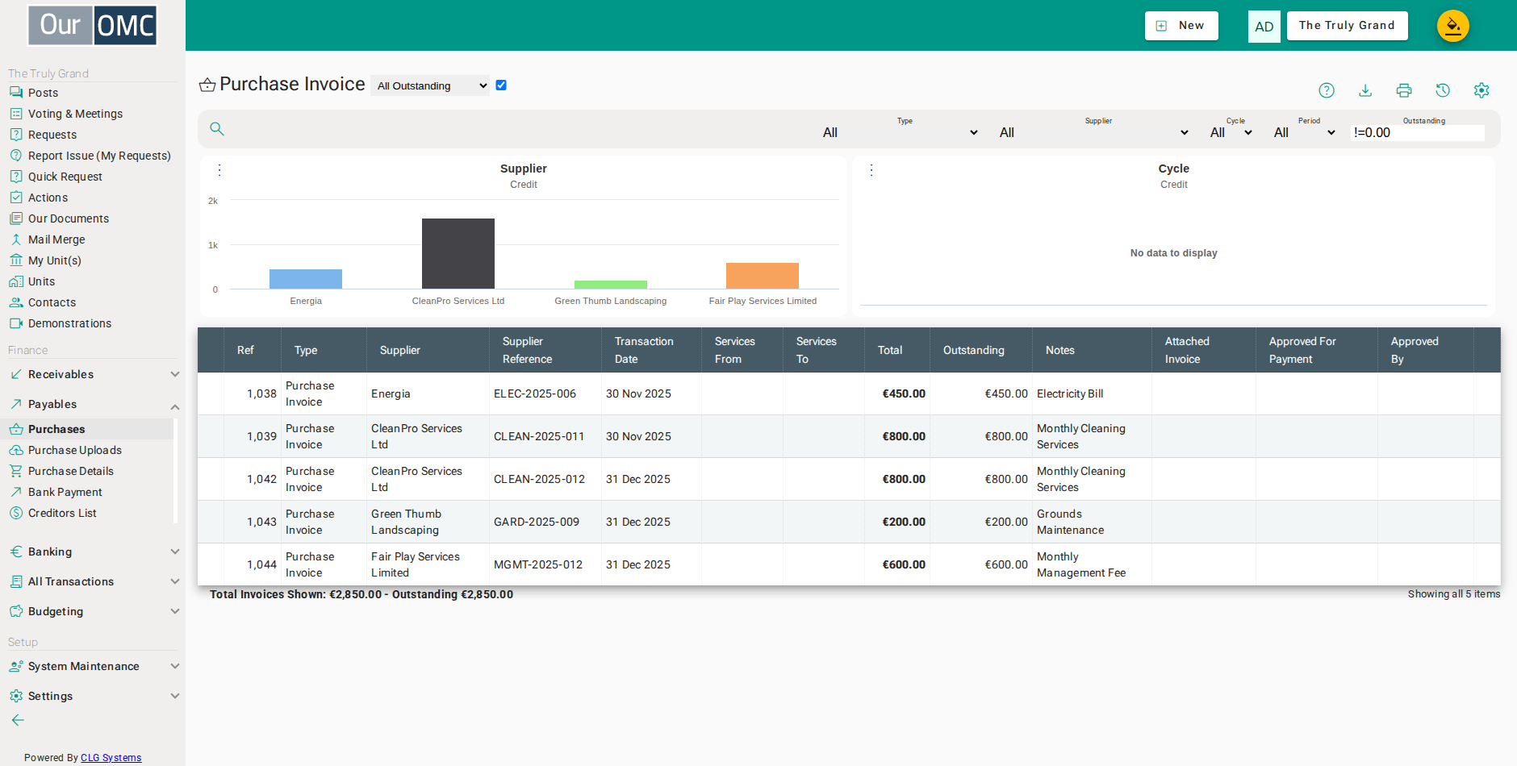1517x766 pixels.
Task: Click the Green Thumb green chart bar
Action: point(611,285)
